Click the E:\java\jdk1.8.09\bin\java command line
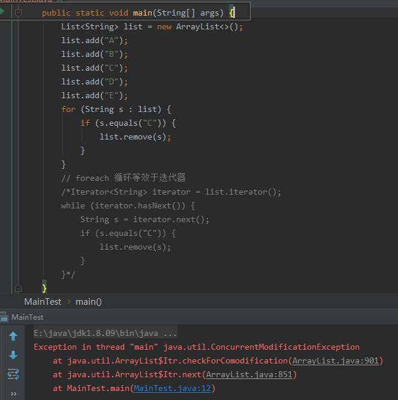 pyautogui.click(x=105, y=333)
